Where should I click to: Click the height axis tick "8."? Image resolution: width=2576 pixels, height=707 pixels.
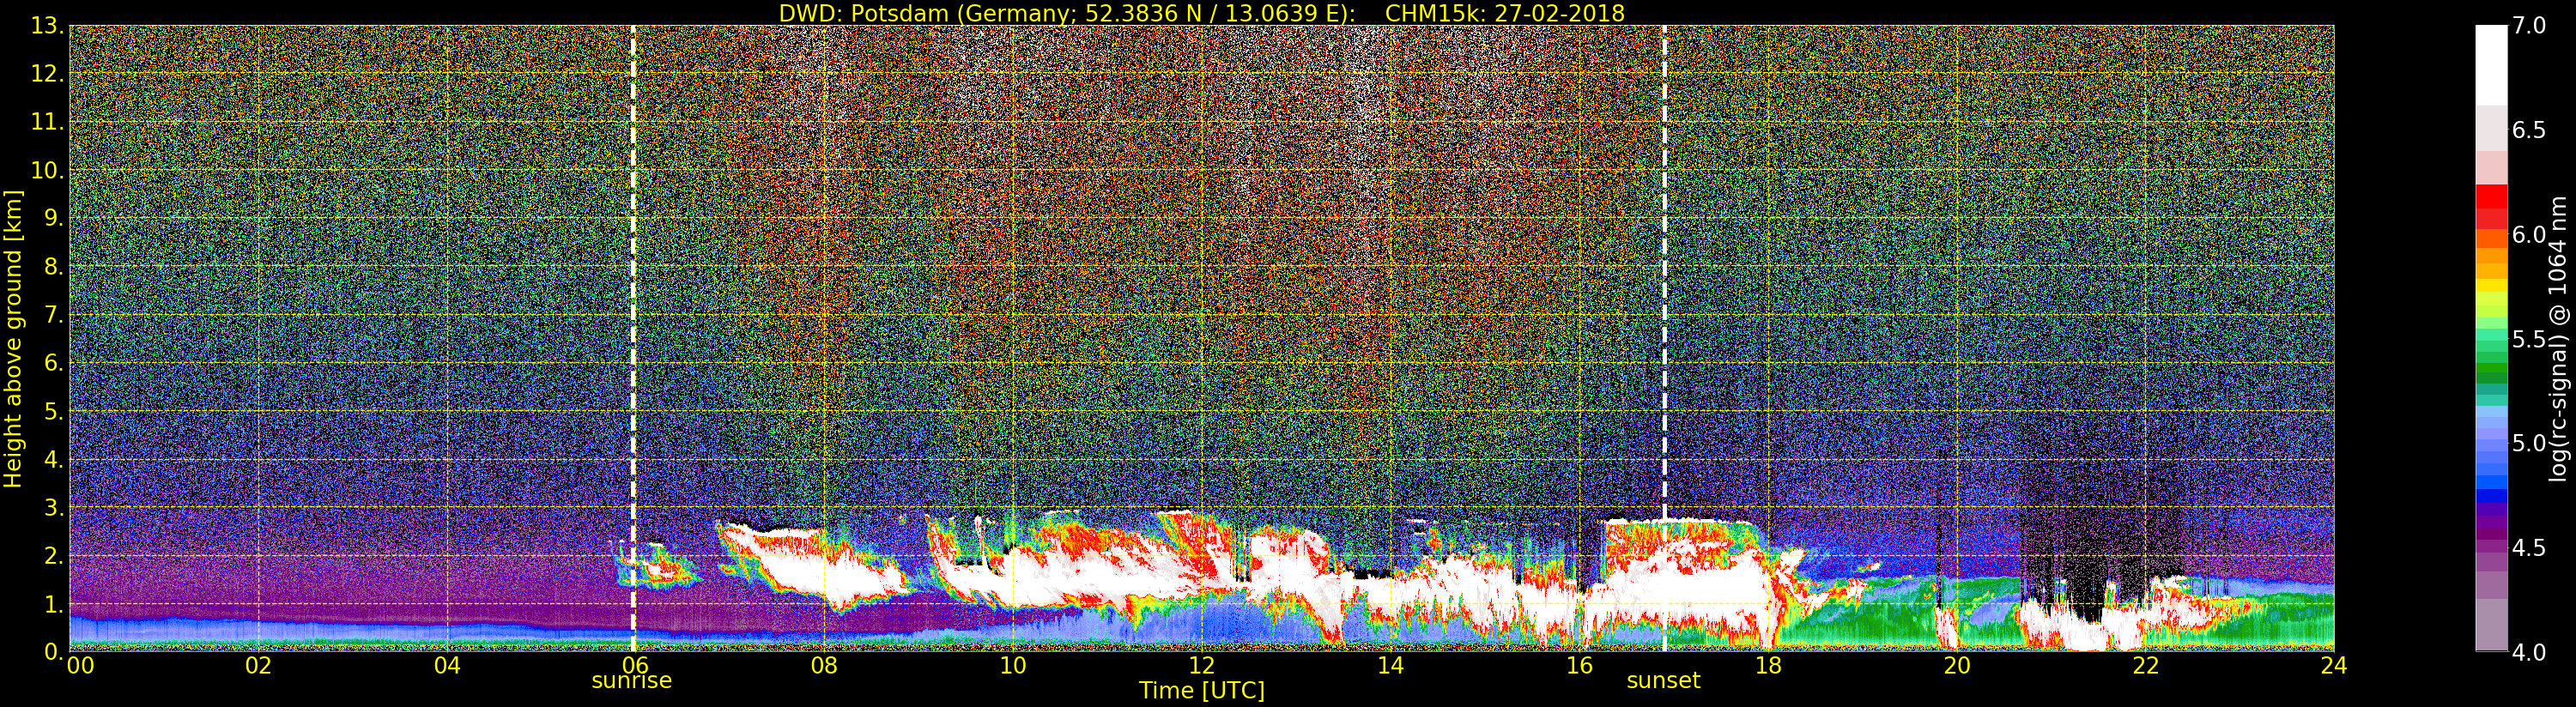(x=54, y=266)
